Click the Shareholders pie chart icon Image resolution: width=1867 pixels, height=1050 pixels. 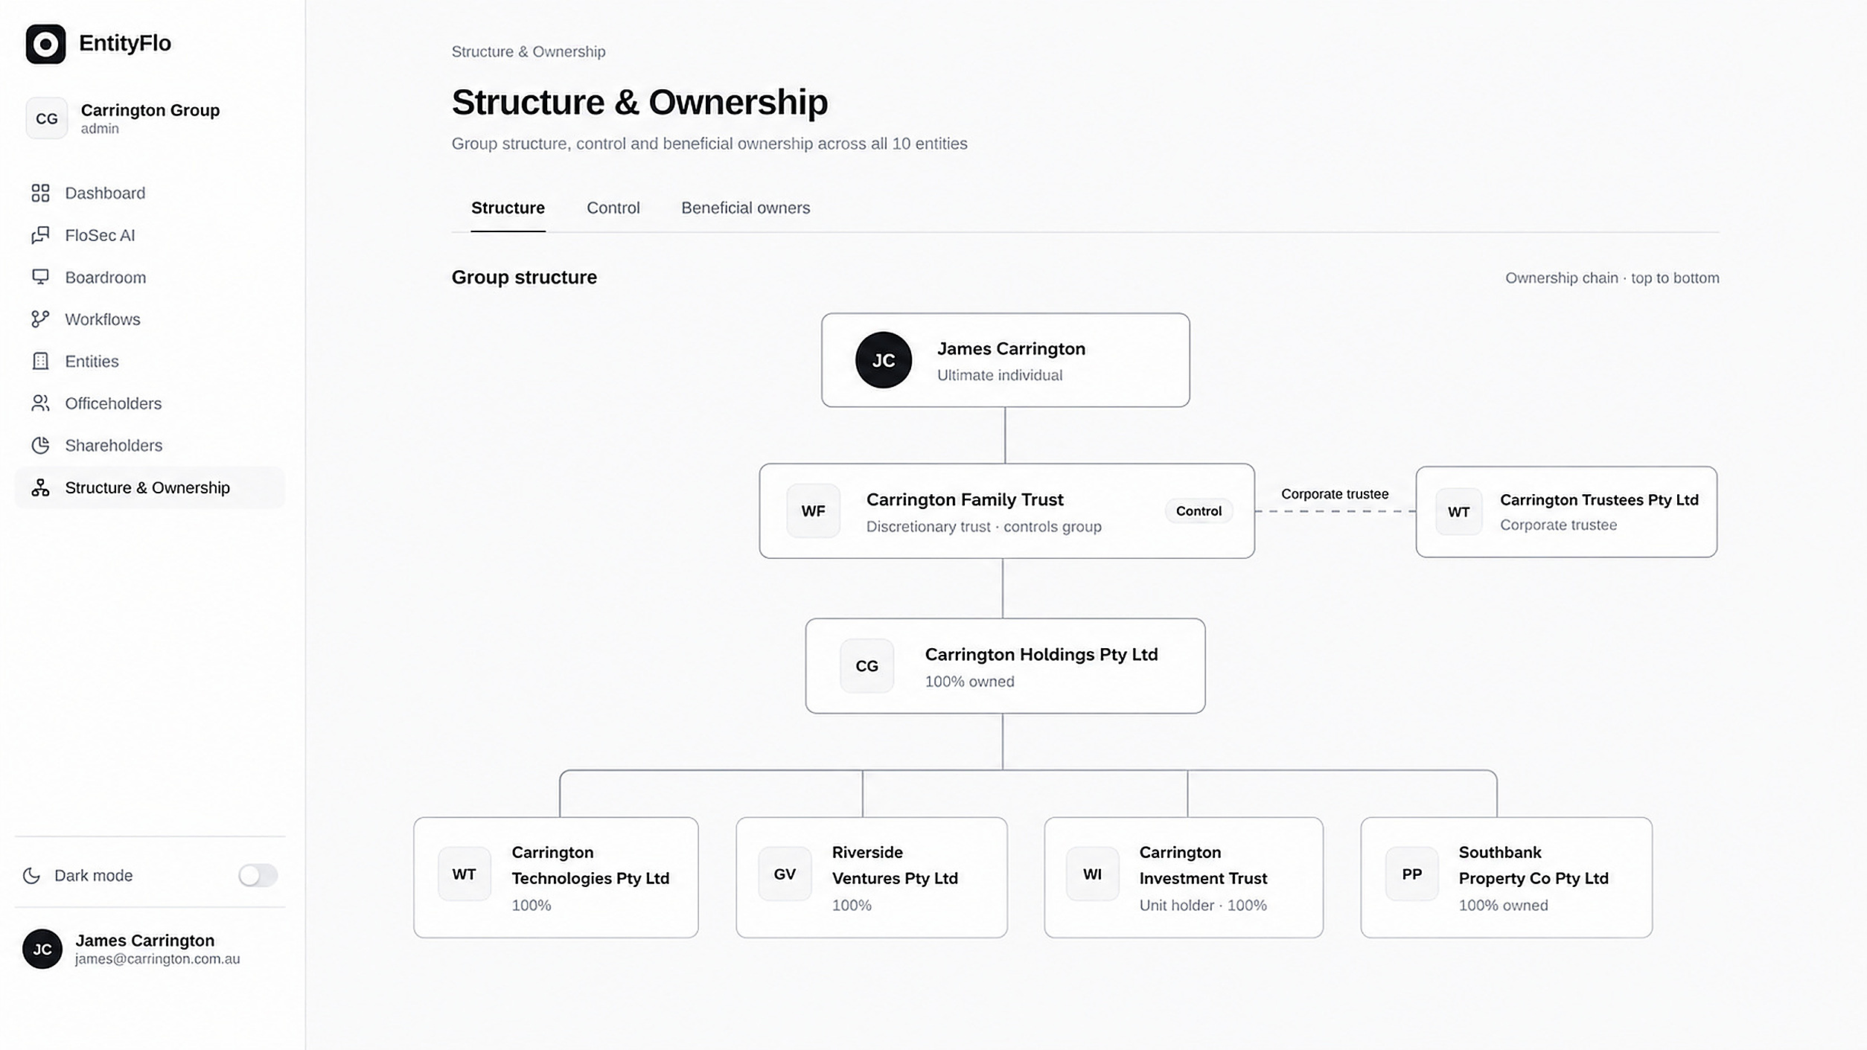click(x=40, y=445)
